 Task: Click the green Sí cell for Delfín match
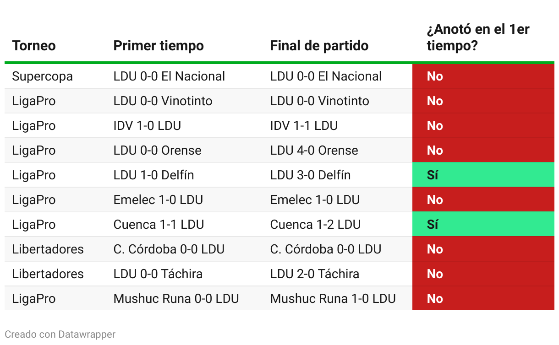(x=483, y=175)
